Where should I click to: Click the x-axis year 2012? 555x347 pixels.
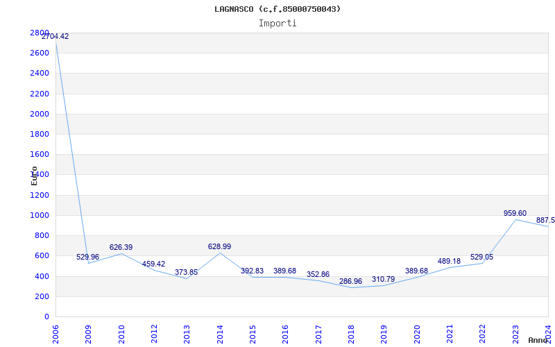tap(154, 334)
